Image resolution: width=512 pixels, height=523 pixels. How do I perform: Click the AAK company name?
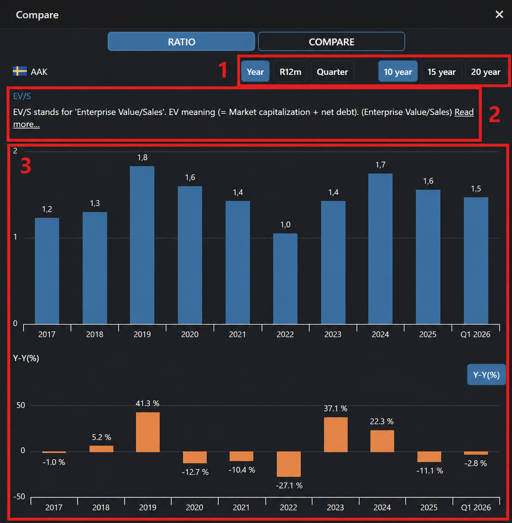[39, 72]
